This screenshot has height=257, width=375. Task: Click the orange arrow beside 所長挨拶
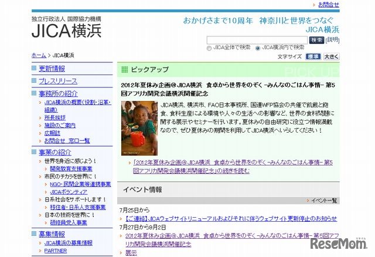[x=40, y=118]
